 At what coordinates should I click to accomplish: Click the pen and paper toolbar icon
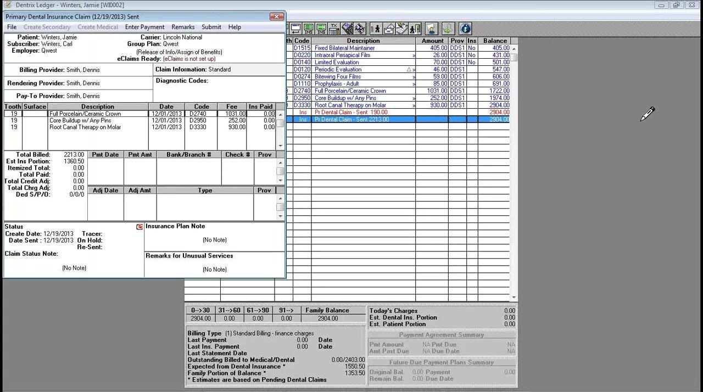coord(402,29)
